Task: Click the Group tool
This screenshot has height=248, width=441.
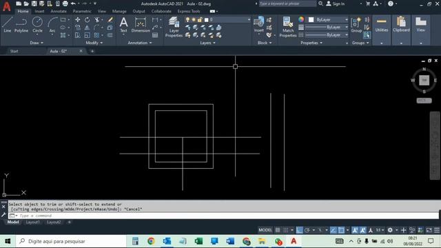Action: [356, 25]
